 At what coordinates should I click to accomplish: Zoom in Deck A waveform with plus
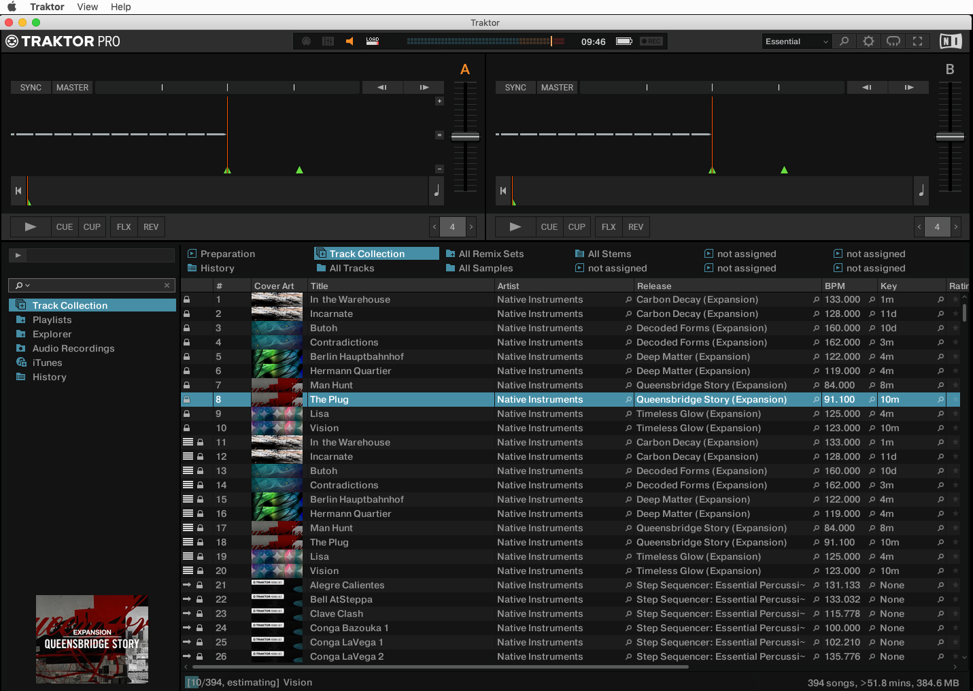(439, 101)
